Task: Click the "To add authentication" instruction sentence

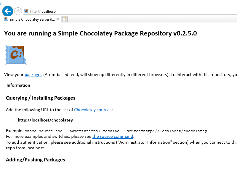Action: tap(118, 142)
